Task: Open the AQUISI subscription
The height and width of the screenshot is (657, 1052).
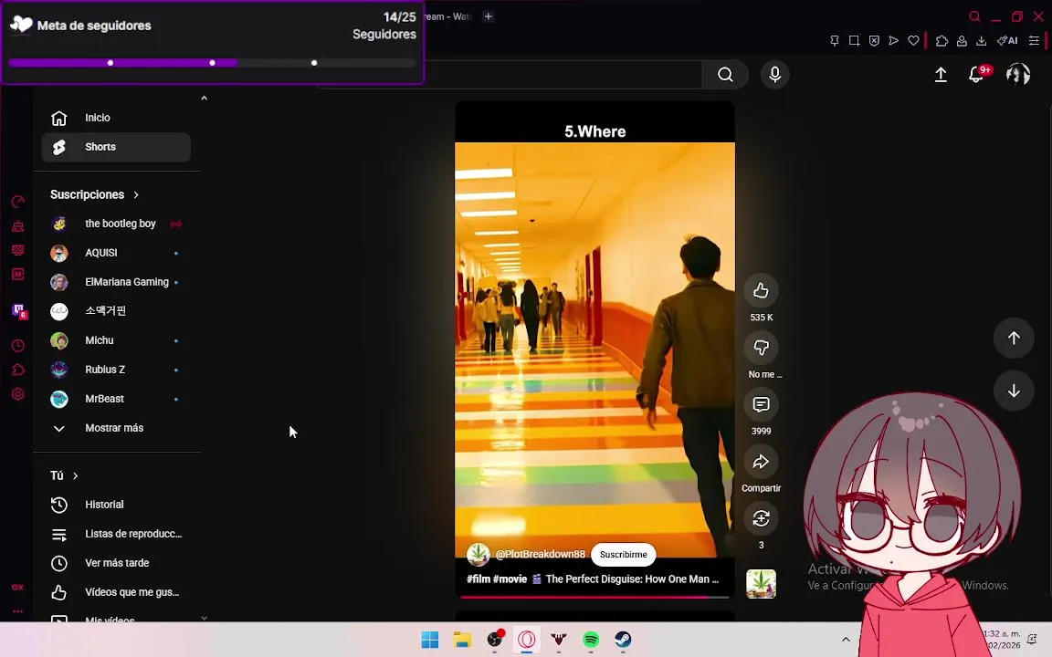Action: tap(116, 253)
